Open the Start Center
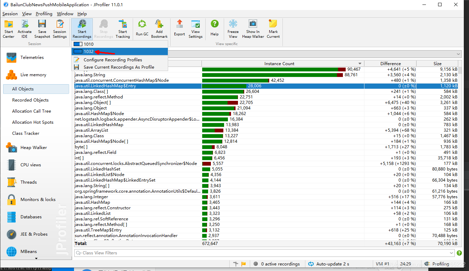The width and height of the screenshot is (469, 271). pos(9,29)
